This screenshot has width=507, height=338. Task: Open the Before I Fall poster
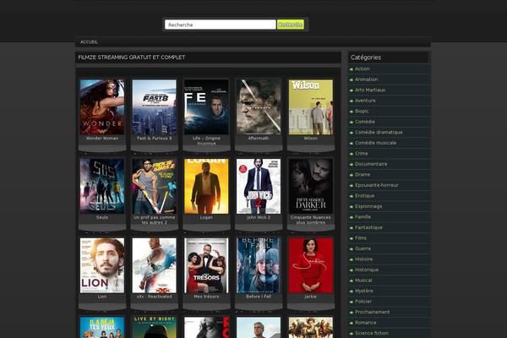coord(259,265)
